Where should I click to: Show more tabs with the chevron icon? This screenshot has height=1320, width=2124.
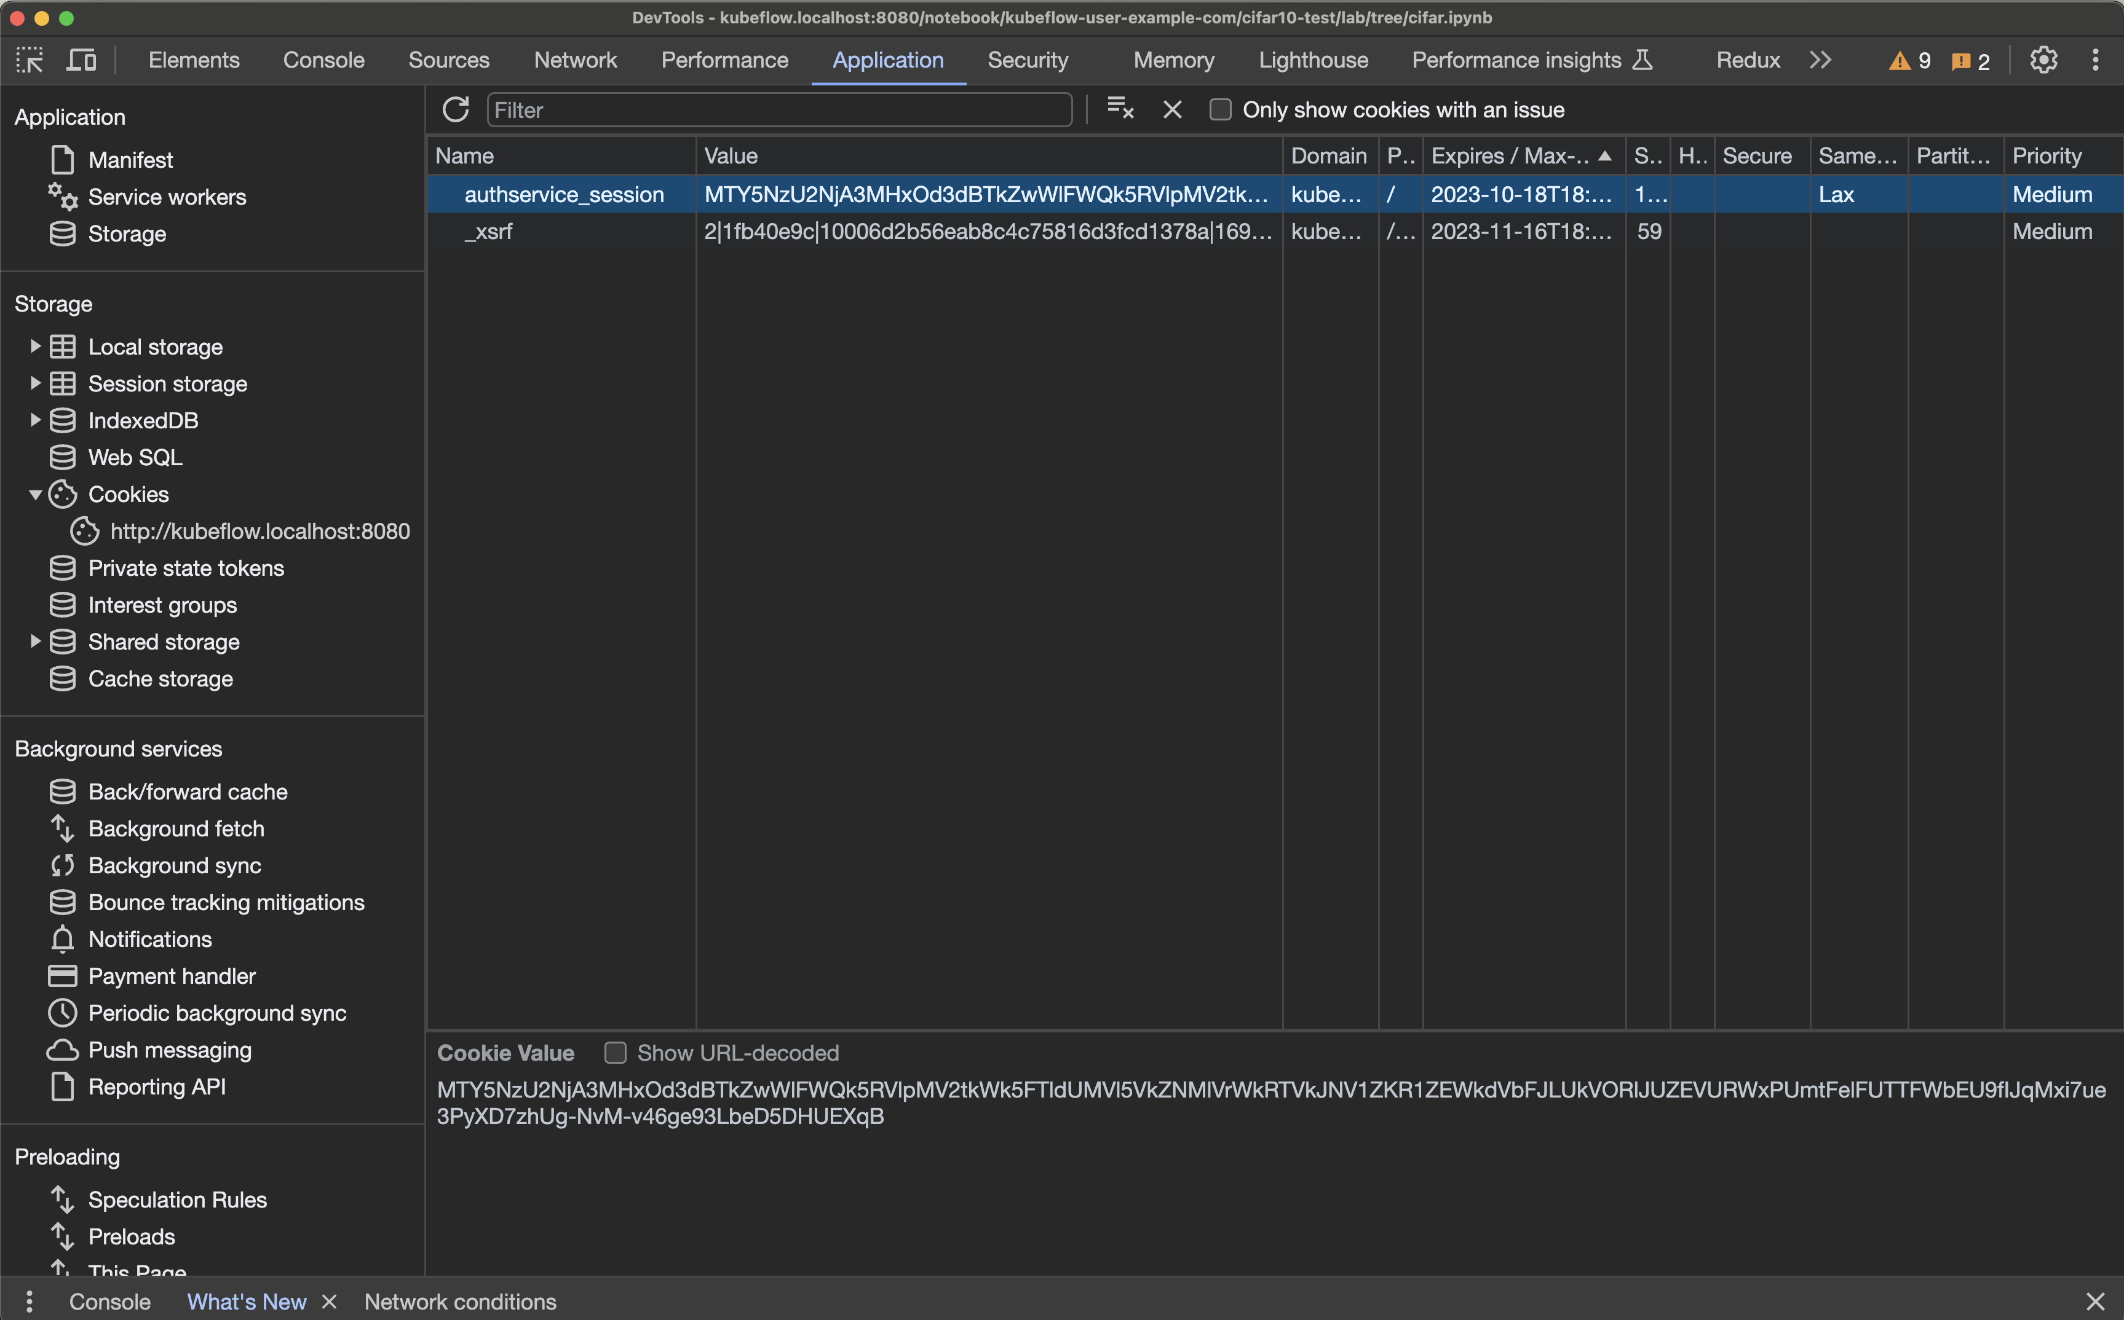coord(1820,60)
